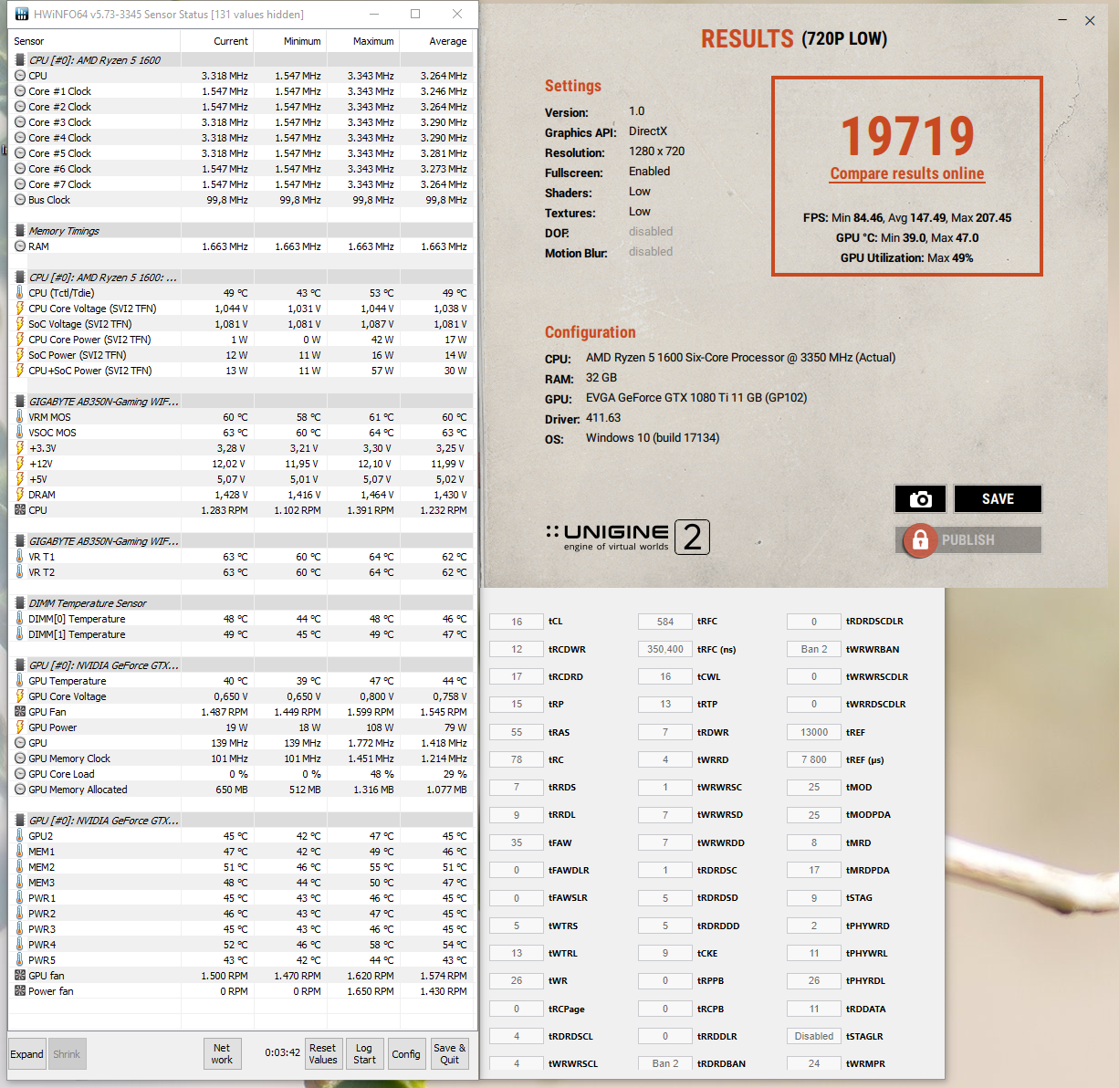Select the GPU Memory Allocated icon
The image size is (1119, 1088).
coord(20,790)
